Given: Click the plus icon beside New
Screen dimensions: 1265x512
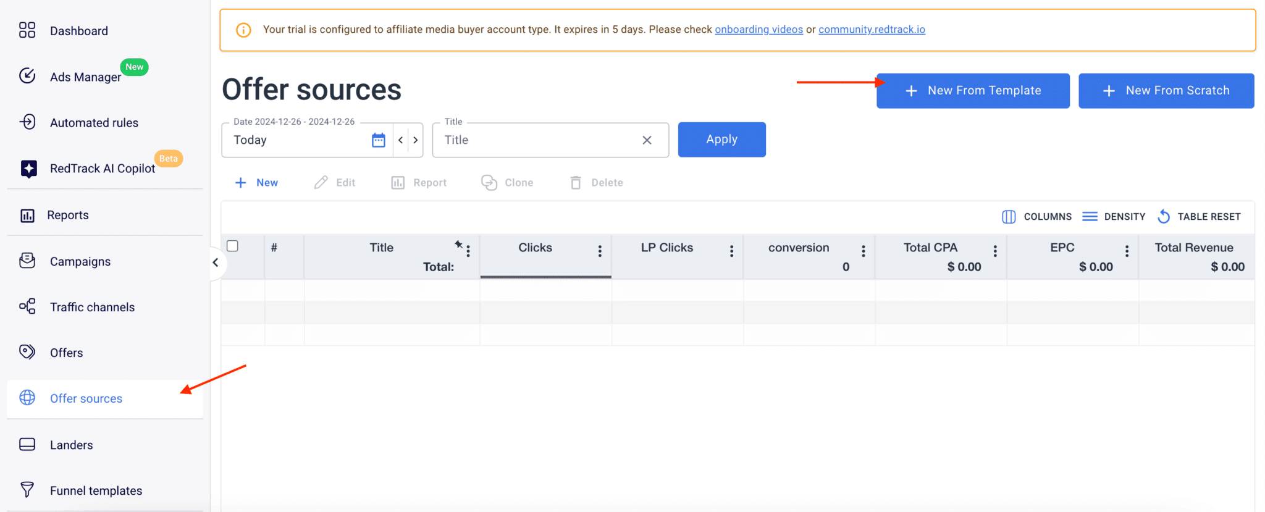Looking at the screenshot, I should tap(241, 183).
